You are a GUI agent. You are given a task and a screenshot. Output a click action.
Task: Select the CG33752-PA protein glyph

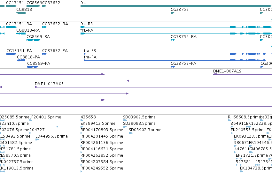pyautogui.click(x=173, y=67)
